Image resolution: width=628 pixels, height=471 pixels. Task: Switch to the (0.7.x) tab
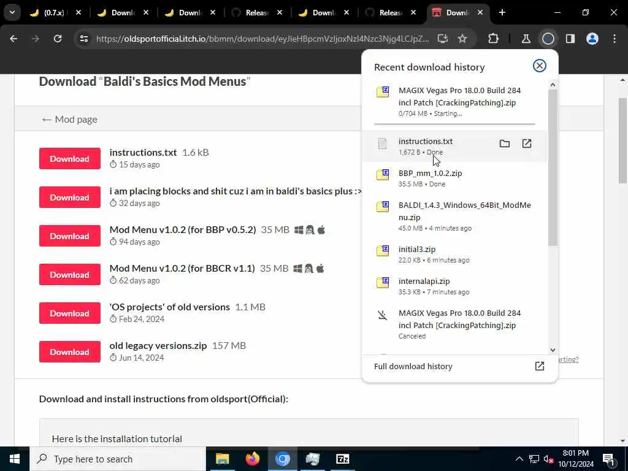pyautogui.click(x=54, y=13)
